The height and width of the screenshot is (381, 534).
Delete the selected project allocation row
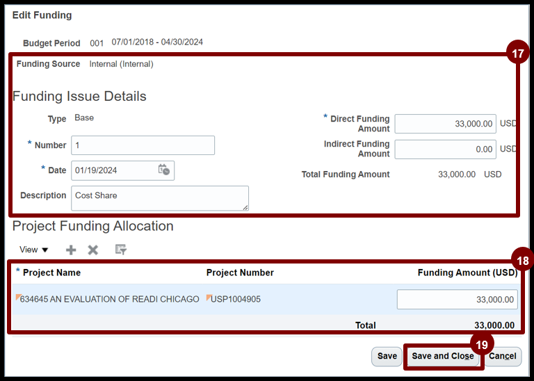(x=93, y=250)
